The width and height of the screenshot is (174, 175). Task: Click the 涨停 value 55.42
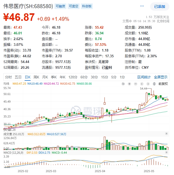[99, 27]
